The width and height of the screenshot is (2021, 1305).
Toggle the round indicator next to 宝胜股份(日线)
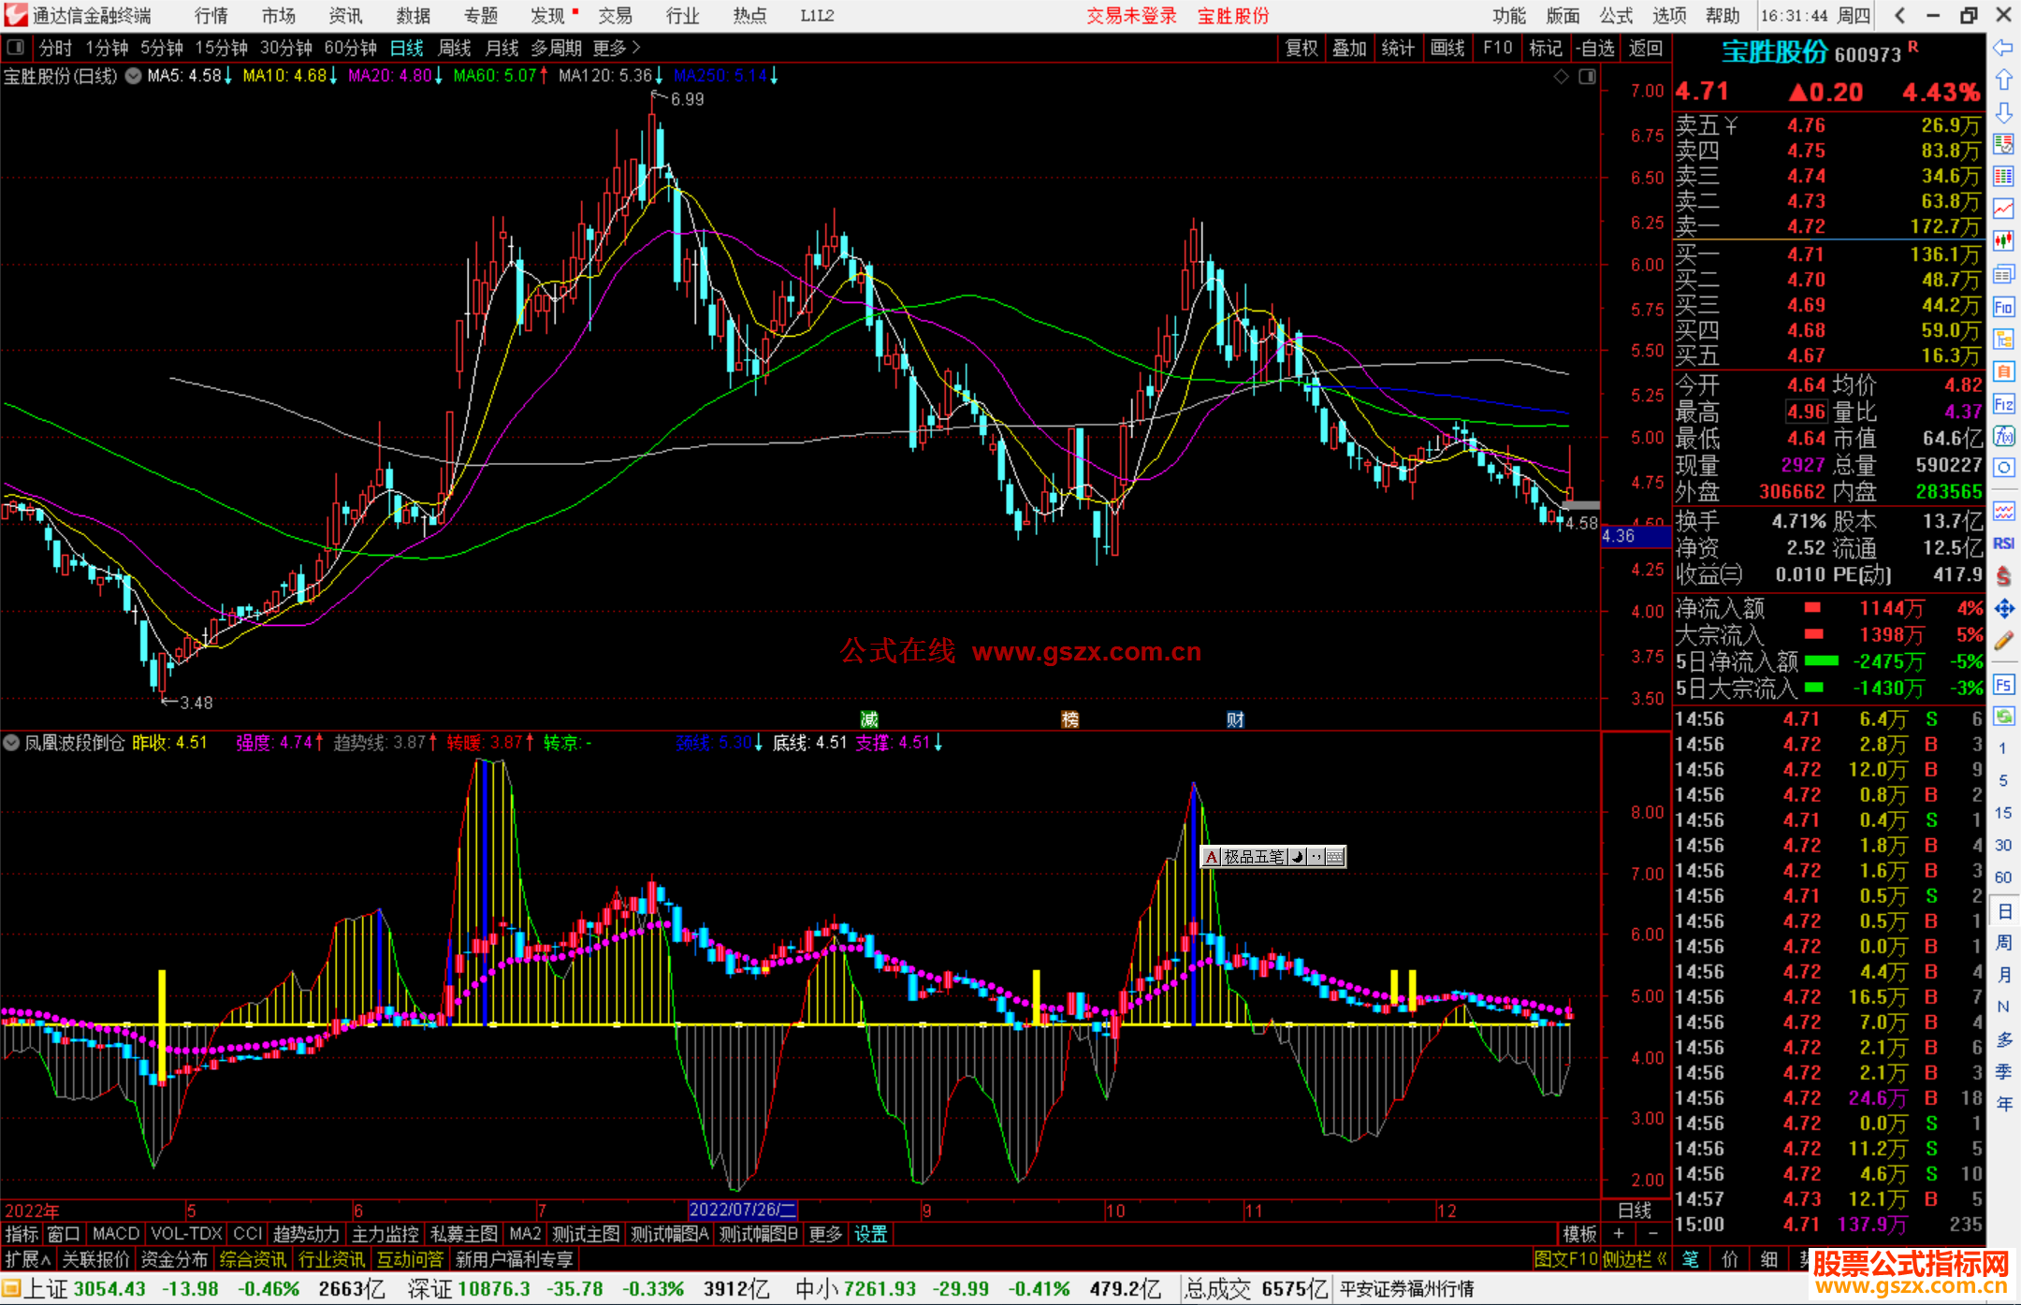(x=134, y=76)
